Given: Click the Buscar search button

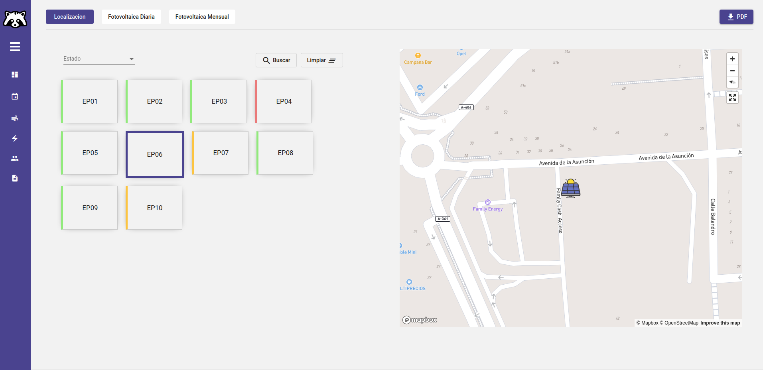Looking at the screenshot, I should click(276, 60).
